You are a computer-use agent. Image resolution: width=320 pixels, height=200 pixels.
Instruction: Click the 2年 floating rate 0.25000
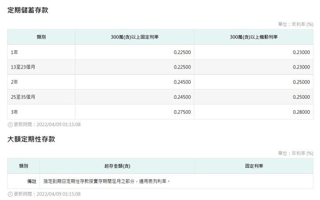coord(301,82)
